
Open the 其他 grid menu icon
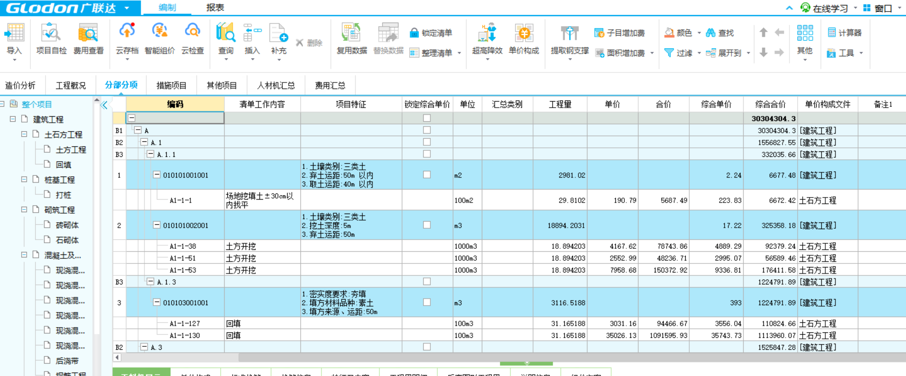point(805,33)
